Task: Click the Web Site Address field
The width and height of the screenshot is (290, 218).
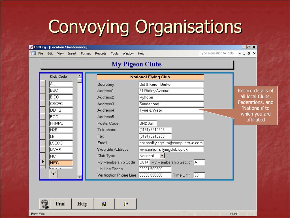Action: (x=171, y=149)
